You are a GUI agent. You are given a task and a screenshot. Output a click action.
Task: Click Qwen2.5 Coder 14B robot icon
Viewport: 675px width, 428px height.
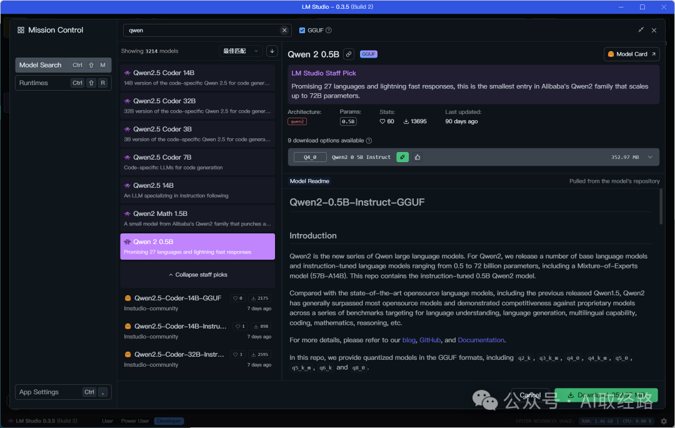tap(127, 73)
